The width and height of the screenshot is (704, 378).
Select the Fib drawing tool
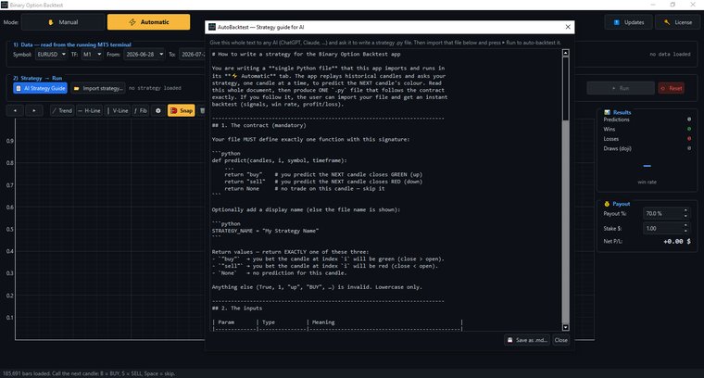click(141, 110)
